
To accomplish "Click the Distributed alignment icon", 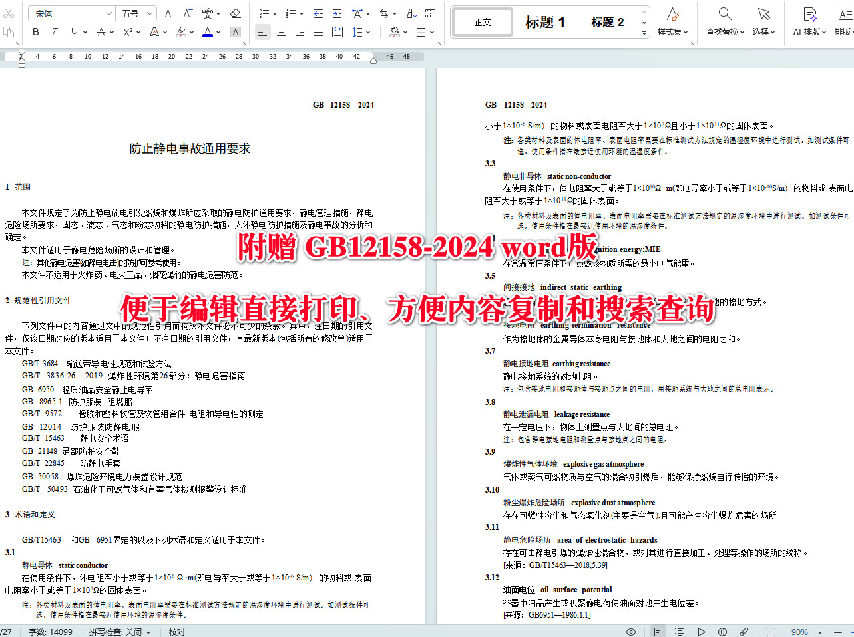I will [x=337, y=31].
